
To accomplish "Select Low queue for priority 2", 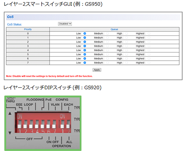I will [85, 42].
